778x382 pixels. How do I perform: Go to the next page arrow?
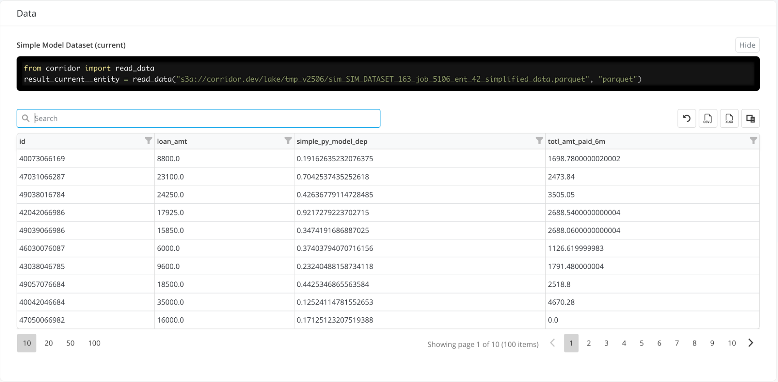[751, 343]
